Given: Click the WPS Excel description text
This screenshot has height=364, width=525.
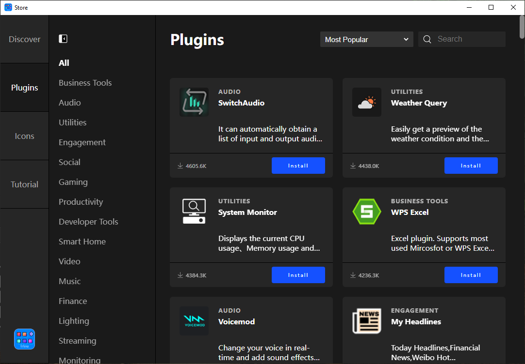Looking at the screenshot, I should 443,243.
